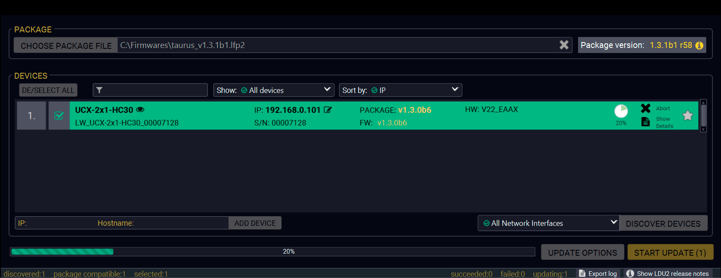Click the overall 20% update progress bar
Image resolution: width=721 pixels, height=278 pixels.
(272, 252)
